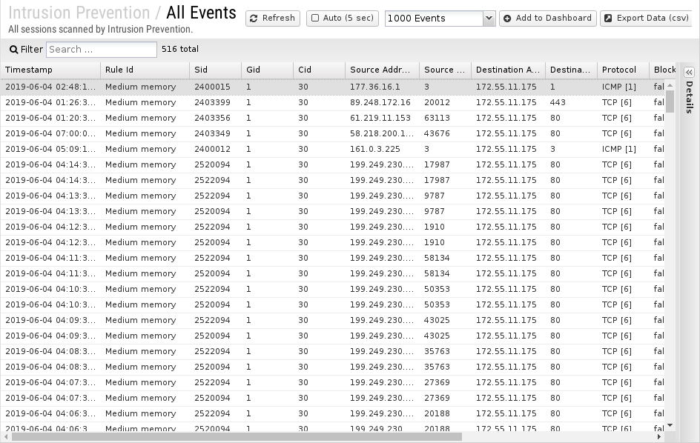Viewport: 700px width, 443px height.
Task: Sort by Rule Id column header
Action: coord(145,70)
